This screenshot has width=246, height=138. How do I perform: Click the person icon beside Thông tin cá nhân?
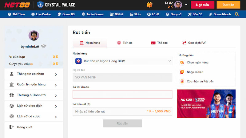(11, 74)
